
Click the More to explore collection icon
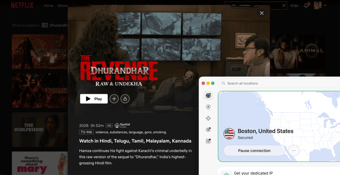45,25
